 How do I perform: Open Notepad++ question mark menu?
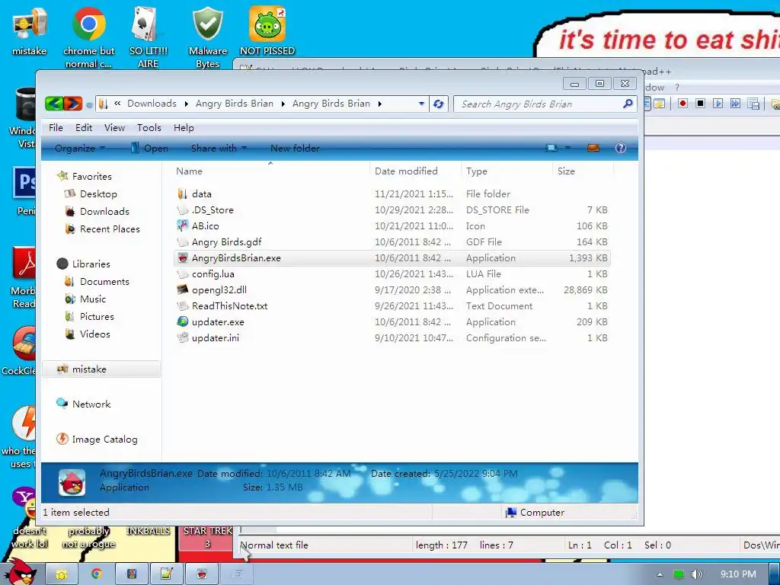point(677,87)
